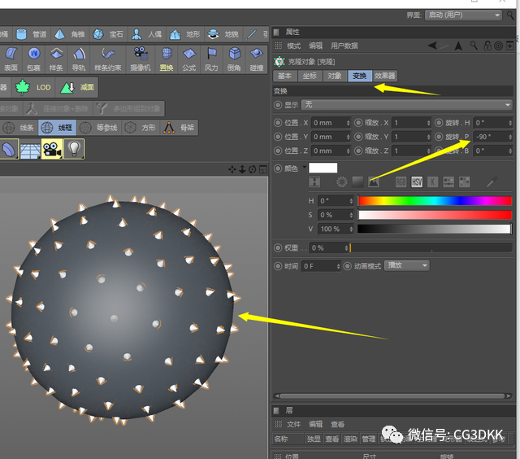The image size is (520, 459).
Task: Switch color mode to Kelvin K
Action: pos(432,181)
